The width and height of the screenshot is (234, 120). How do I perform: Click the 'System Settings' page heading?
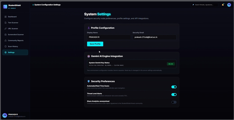[x=98, y=14]
